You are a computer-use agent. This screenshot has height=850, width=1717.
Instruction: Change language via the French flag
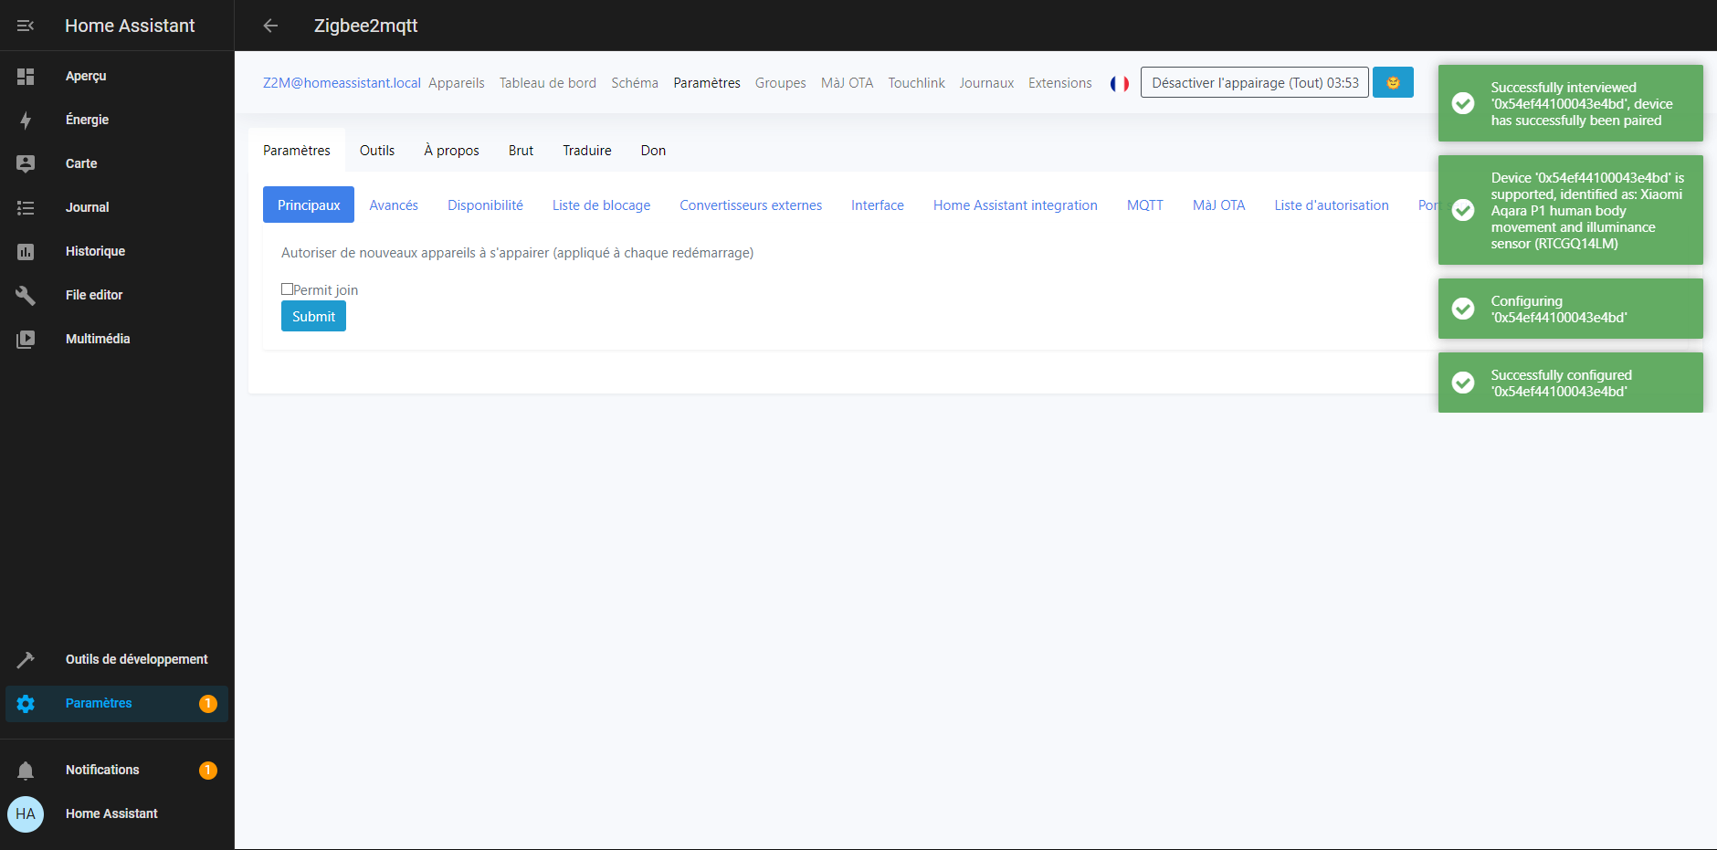tap(1120, 83)
